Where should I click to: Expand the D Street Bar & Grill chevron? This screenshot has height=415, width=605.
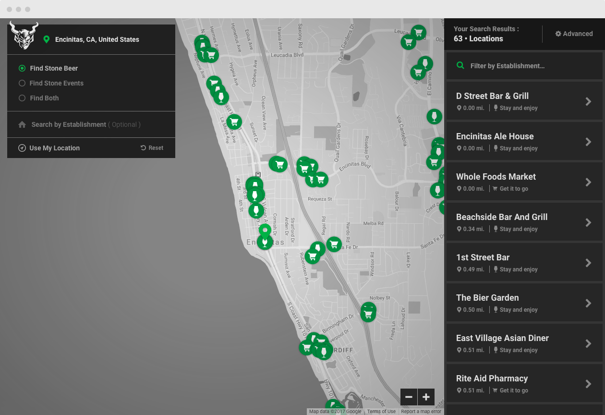[588, 101]
